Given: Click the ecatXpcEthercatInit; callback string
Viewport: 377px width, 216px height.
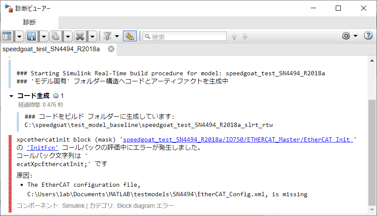Looking at the screenshot, I should pos(53,164).
